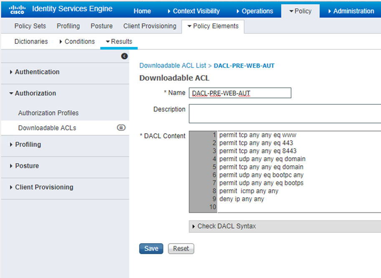Go to the Home tab
Image resolution: width=381 pixels, height=278 pixels.
tap(142, 11)
